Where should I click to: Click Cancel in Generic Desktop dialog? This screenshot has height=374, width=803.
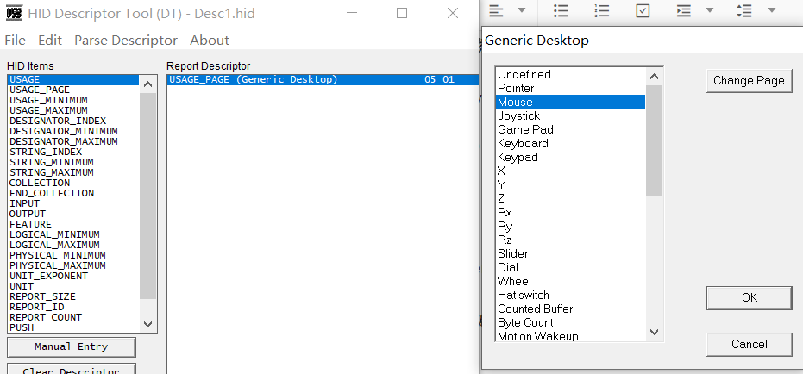tap(749, 345)
